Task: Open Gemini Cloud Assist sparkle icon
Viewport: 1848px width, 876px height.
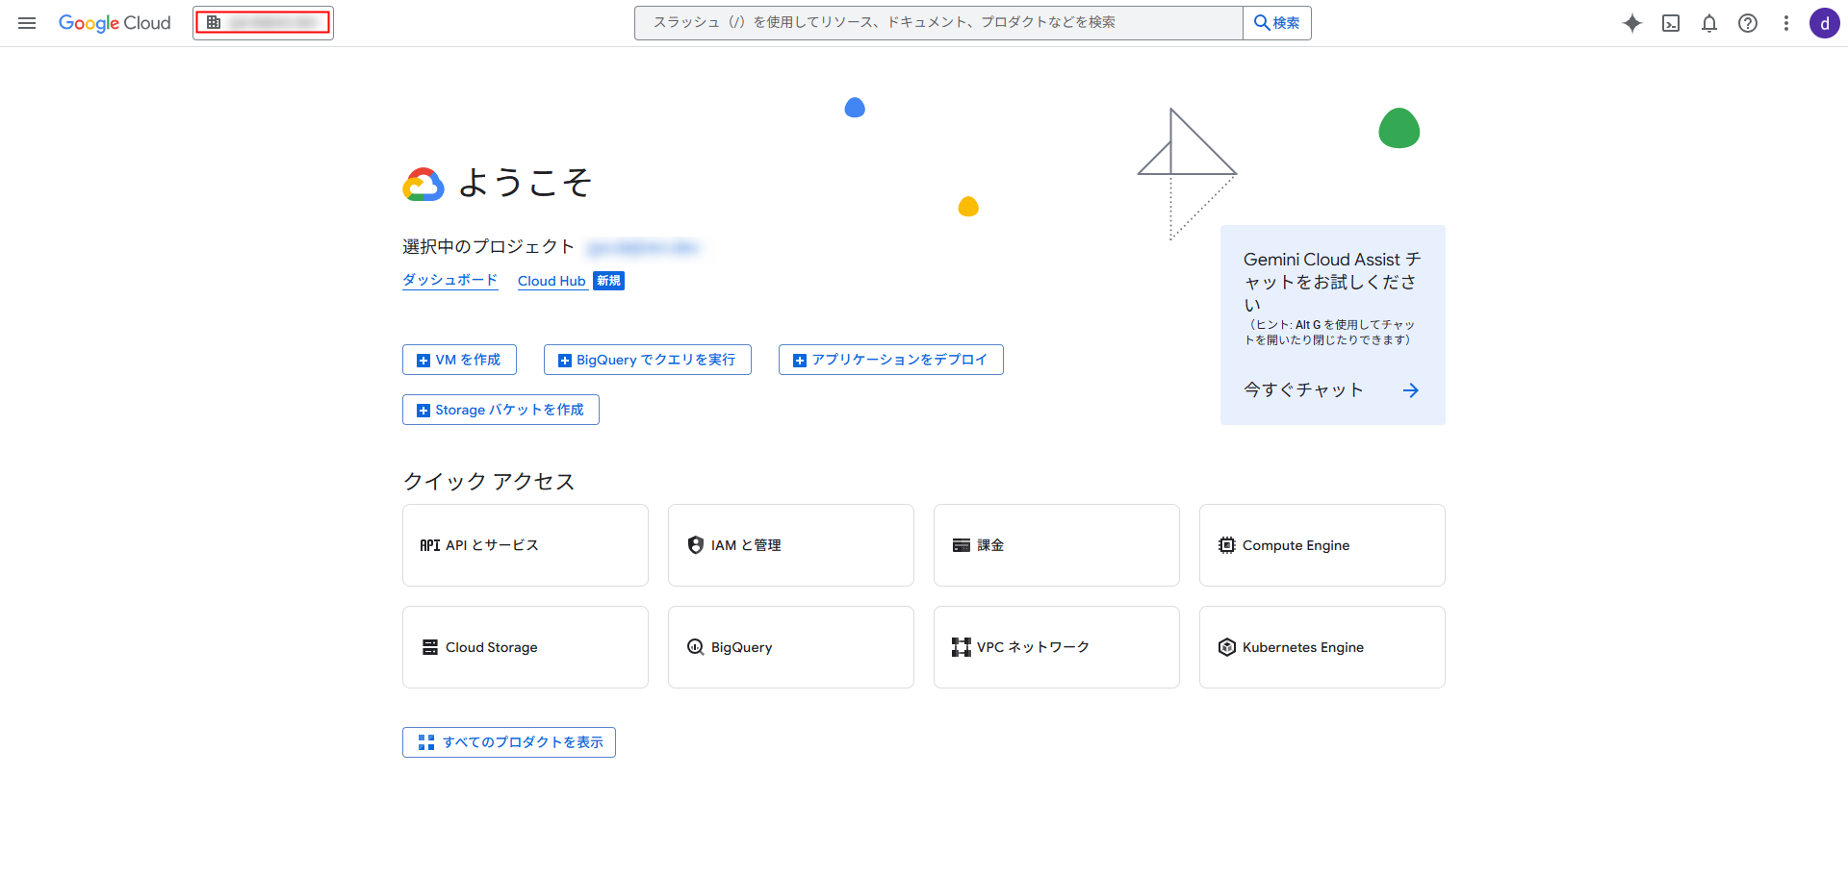Action: [x=1631, y=23]
